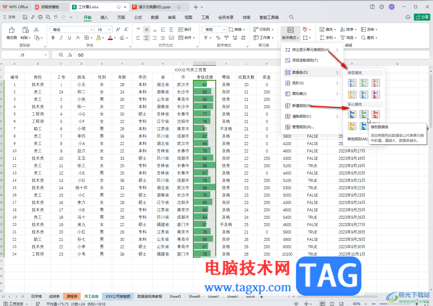
Task: Click the Conditional Formatting (条件格式) button
Action: click(x=291, y=33)
